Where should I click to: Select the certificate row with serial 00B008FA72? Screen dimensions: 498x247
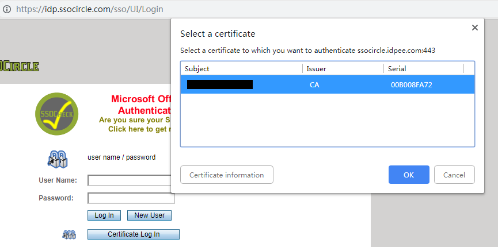coord(328,84)
